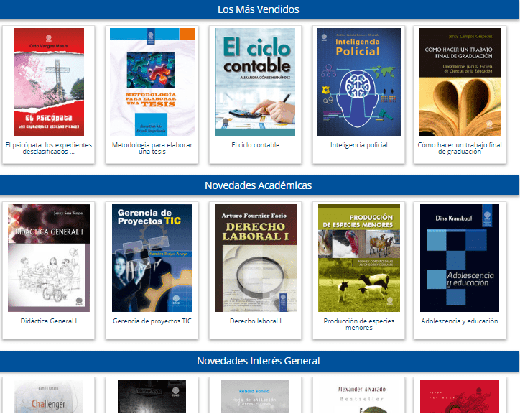Click title link 'El psicópata: los expedientes desclasificados'

[x=49, y=148]
